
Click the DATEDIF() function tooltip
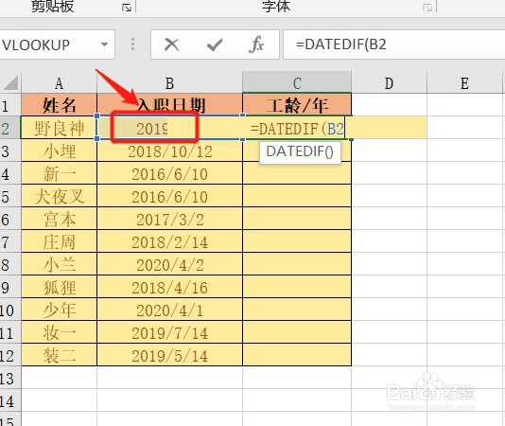click(x=300, y=151)
